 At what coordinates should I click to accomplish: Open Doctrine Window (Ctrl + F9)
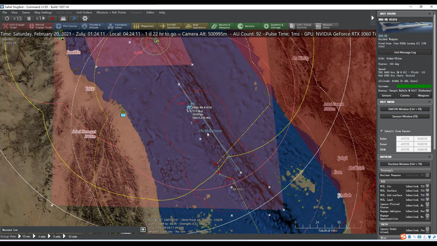(x=405, y=164)
